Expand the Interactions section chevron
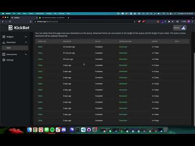The height and width of the screenshot is (146, 195). pos(26,54)
